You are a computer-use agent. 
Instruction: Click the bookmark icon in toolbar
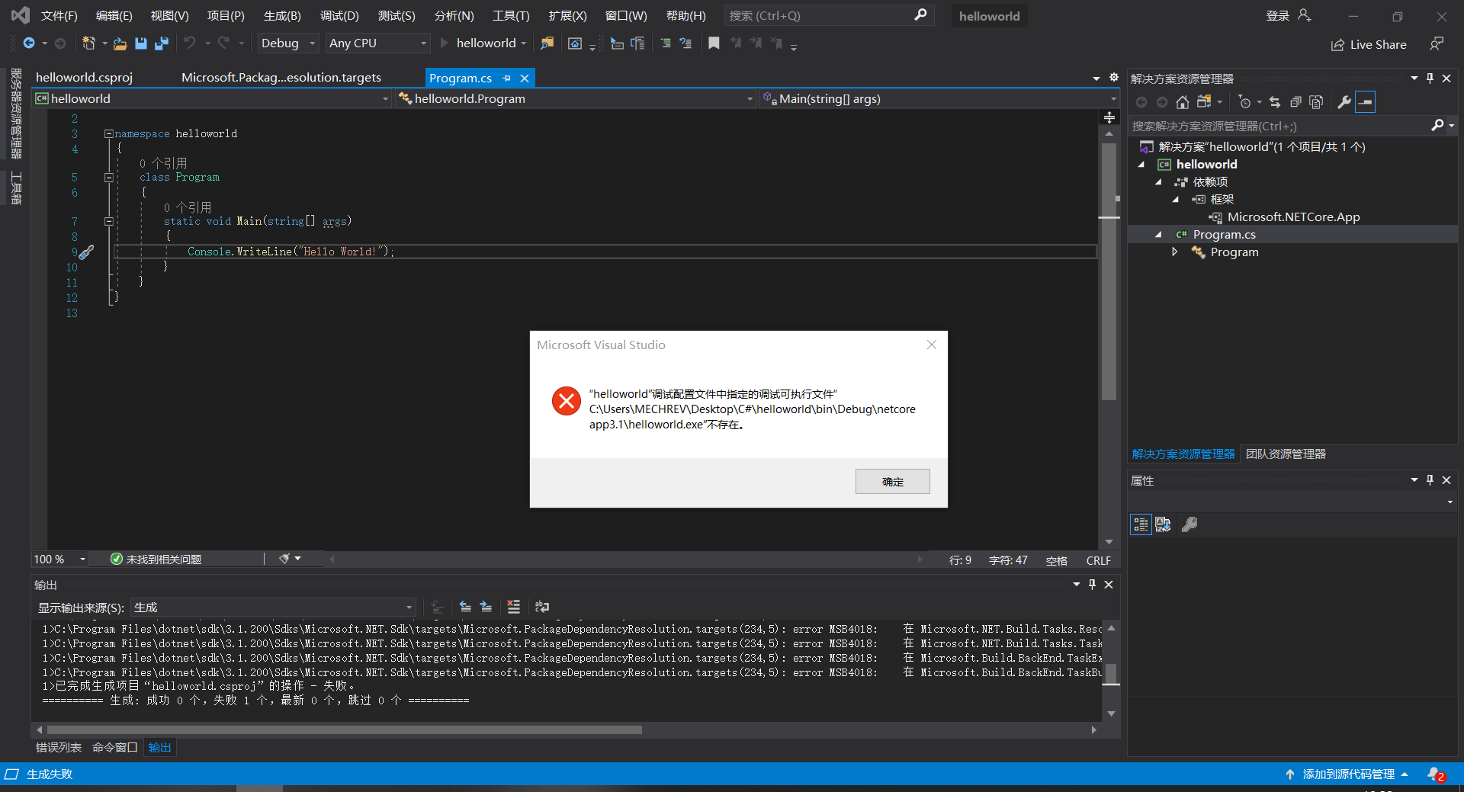tap(714, 43)
